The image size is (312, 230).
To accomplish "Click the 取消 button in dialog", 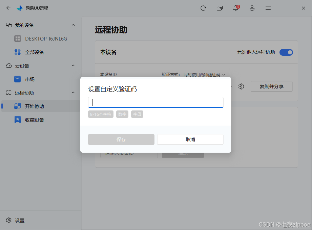I will coord(190,139).
